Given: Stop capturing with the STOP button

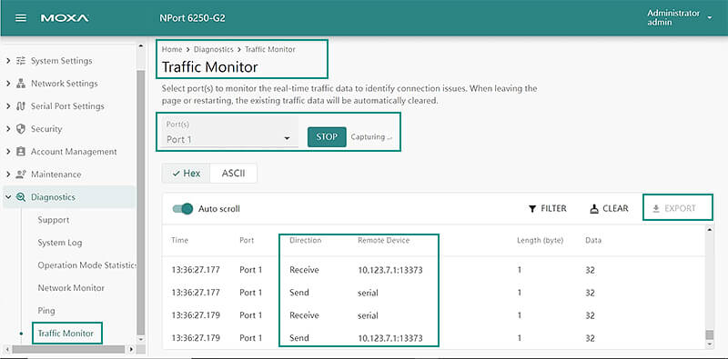Looking at the screenshot, I should (327, 137).
